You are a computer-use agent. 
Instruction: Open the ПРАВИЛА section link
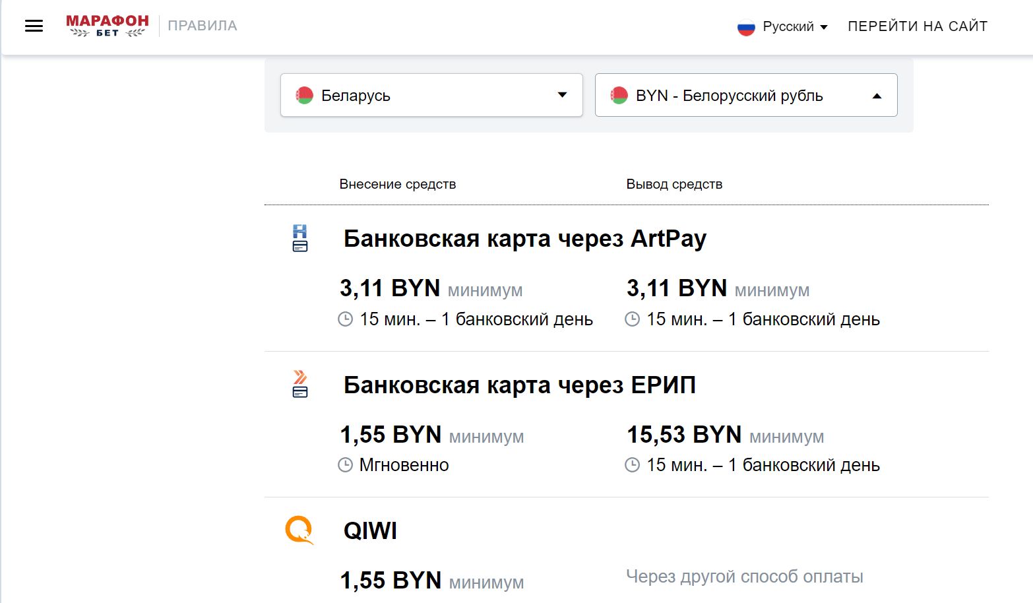pyautogui.click(x=203, y=26)
